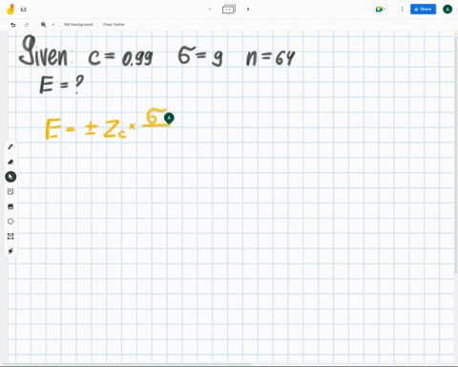Screen dimensions: 458x367
Task: Insert an image
Action: click(x=10, y=206)
